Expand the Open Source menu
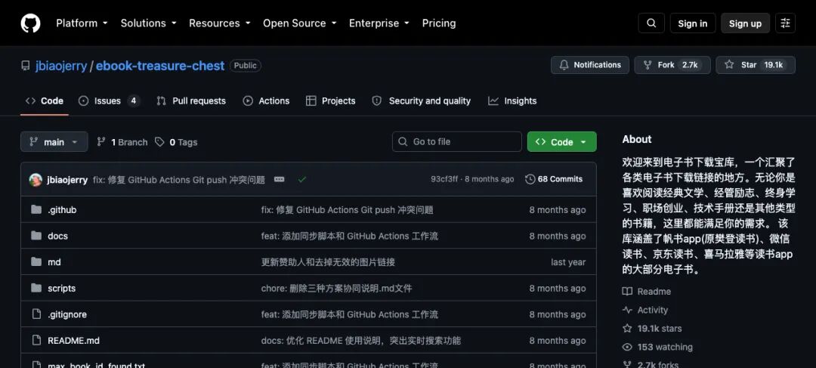Image resolution: width=816 pixels, height=368 pixels. 300,23
